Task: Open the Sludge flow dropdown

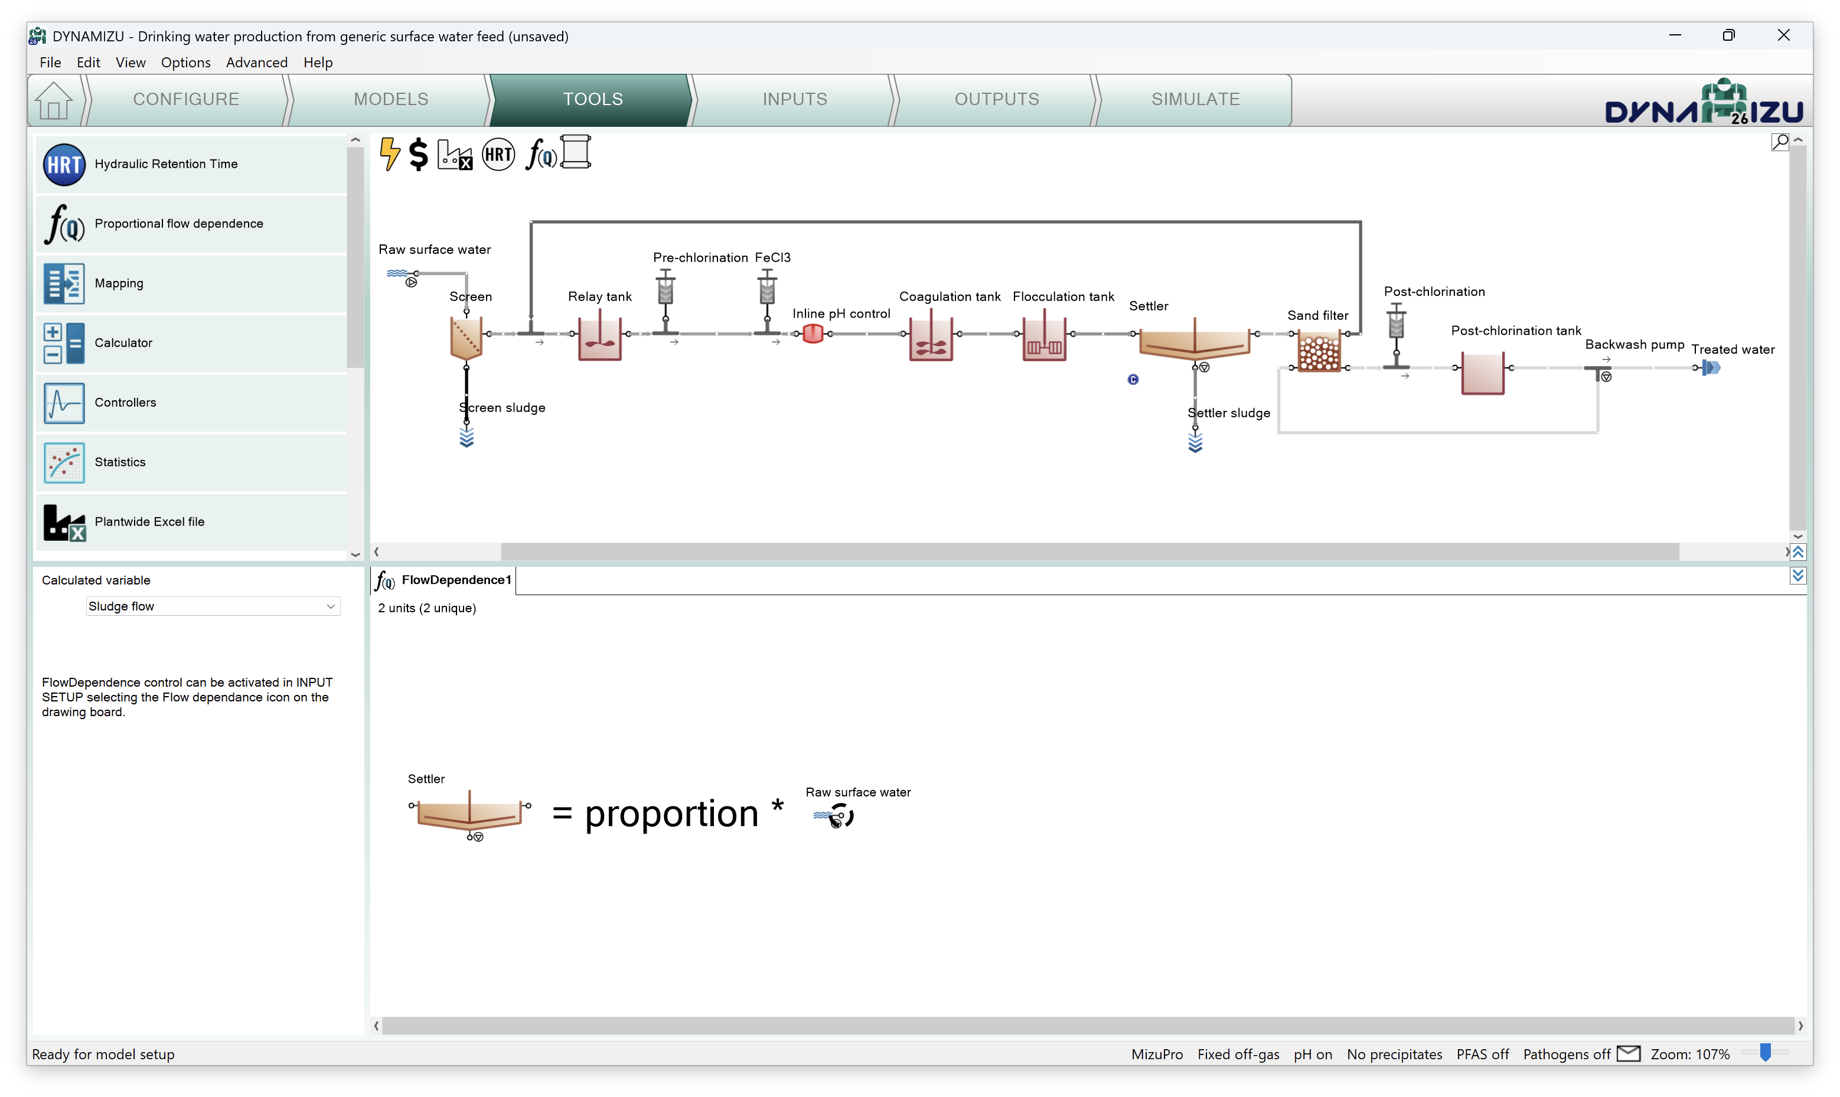Action: point(212,606)
